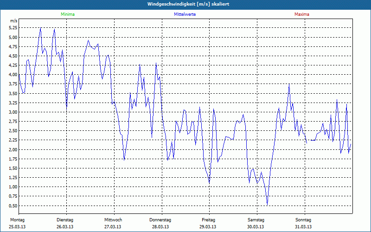The width and height of the screenshot is (371, 232).
Task: Click the 4,75 y-axis value
Action: coord(14,47)
